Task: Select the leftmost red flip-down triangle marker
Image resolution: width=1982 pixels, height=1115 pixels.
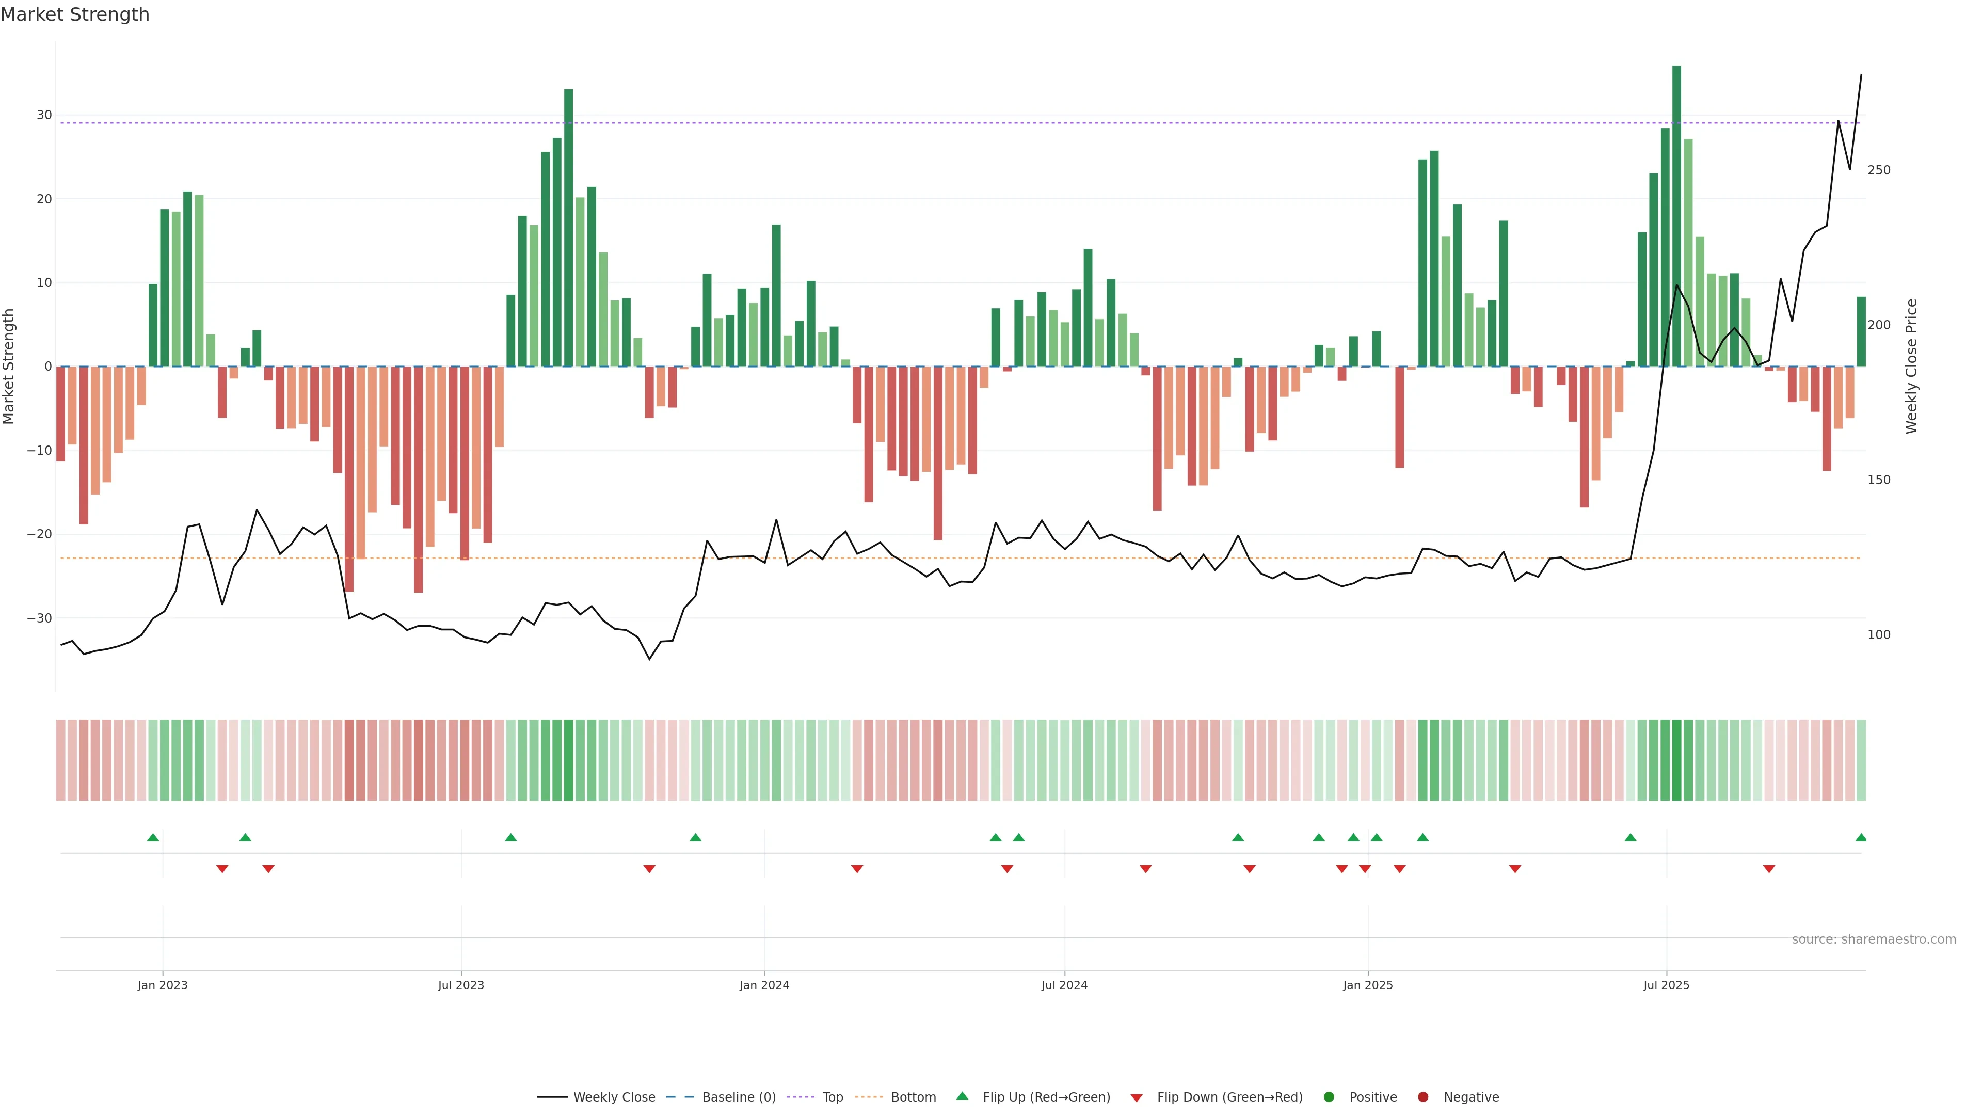Action: click(x=222, y=869)
